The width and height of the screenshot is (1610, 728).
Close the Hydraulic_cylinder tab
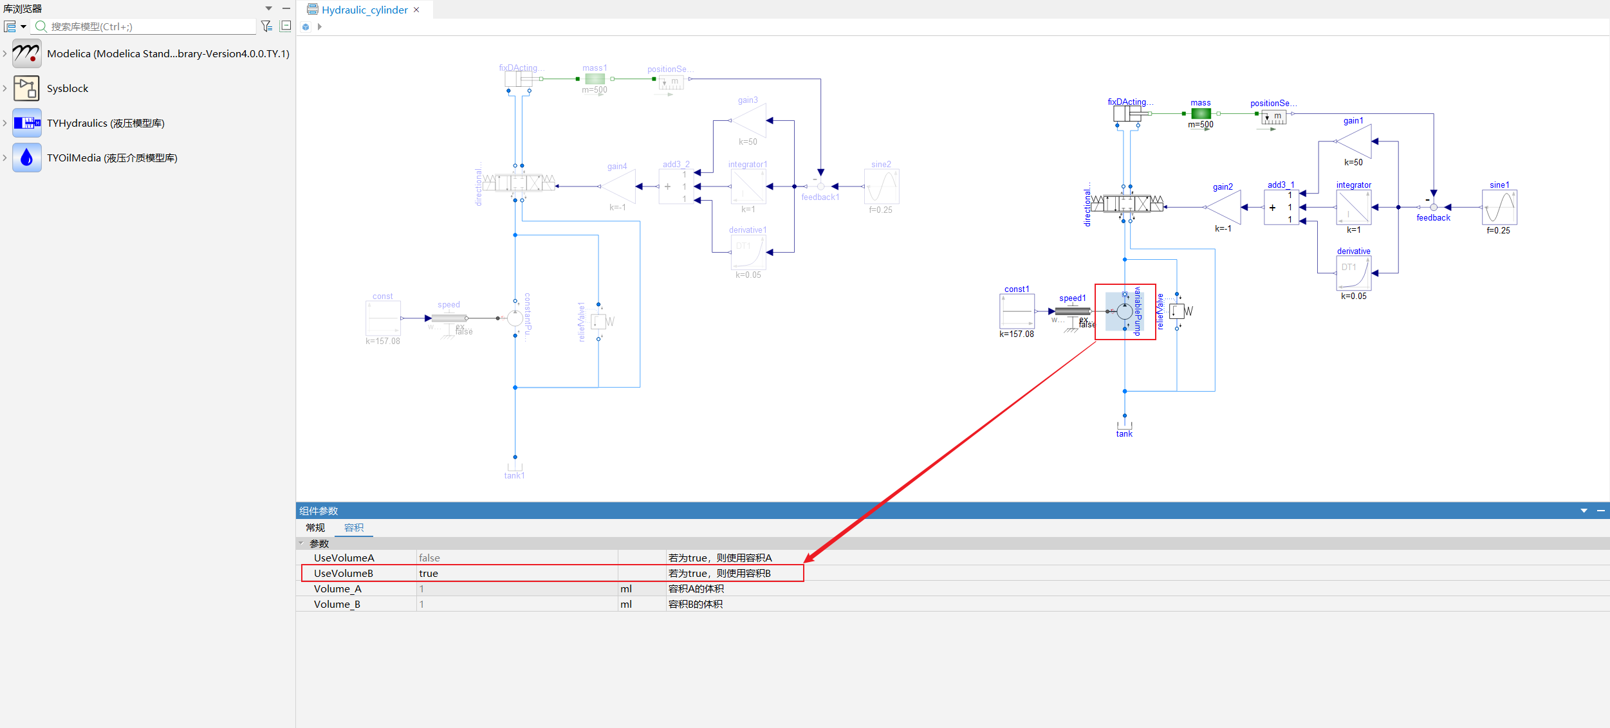click(x=417, y=10)
